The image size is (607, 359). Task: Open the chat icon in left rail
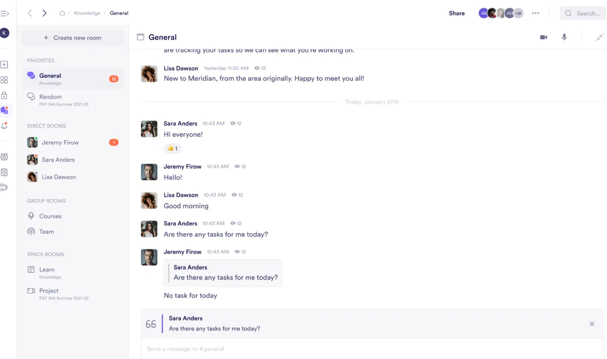click(x=4, y=110)
